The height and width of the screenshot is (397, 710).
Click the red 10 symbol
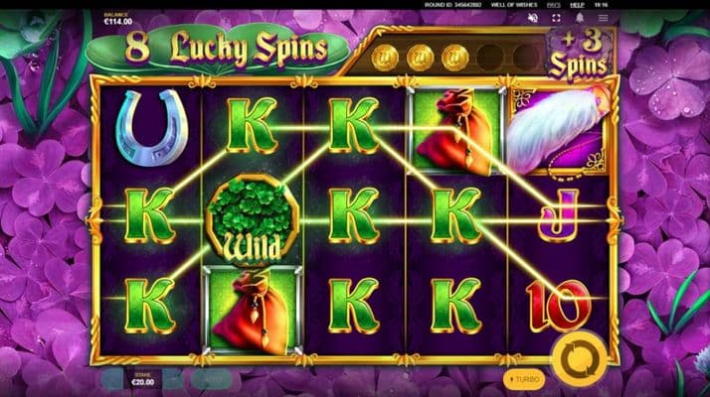[558, 306]
